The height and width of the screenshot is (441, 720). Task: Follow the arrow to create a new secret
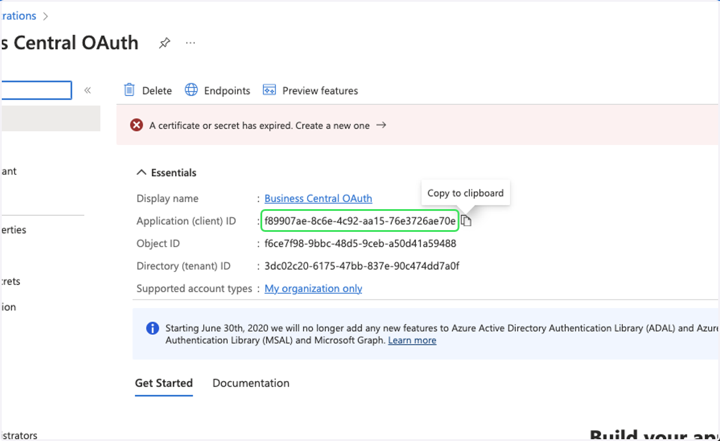click(381, 125)
